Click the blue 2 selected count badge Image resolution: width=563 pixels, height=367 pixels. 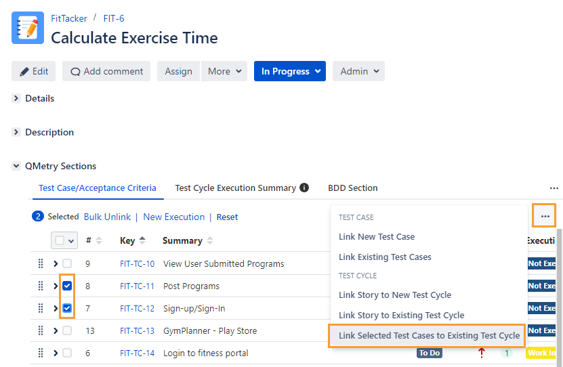pos(38,217)
